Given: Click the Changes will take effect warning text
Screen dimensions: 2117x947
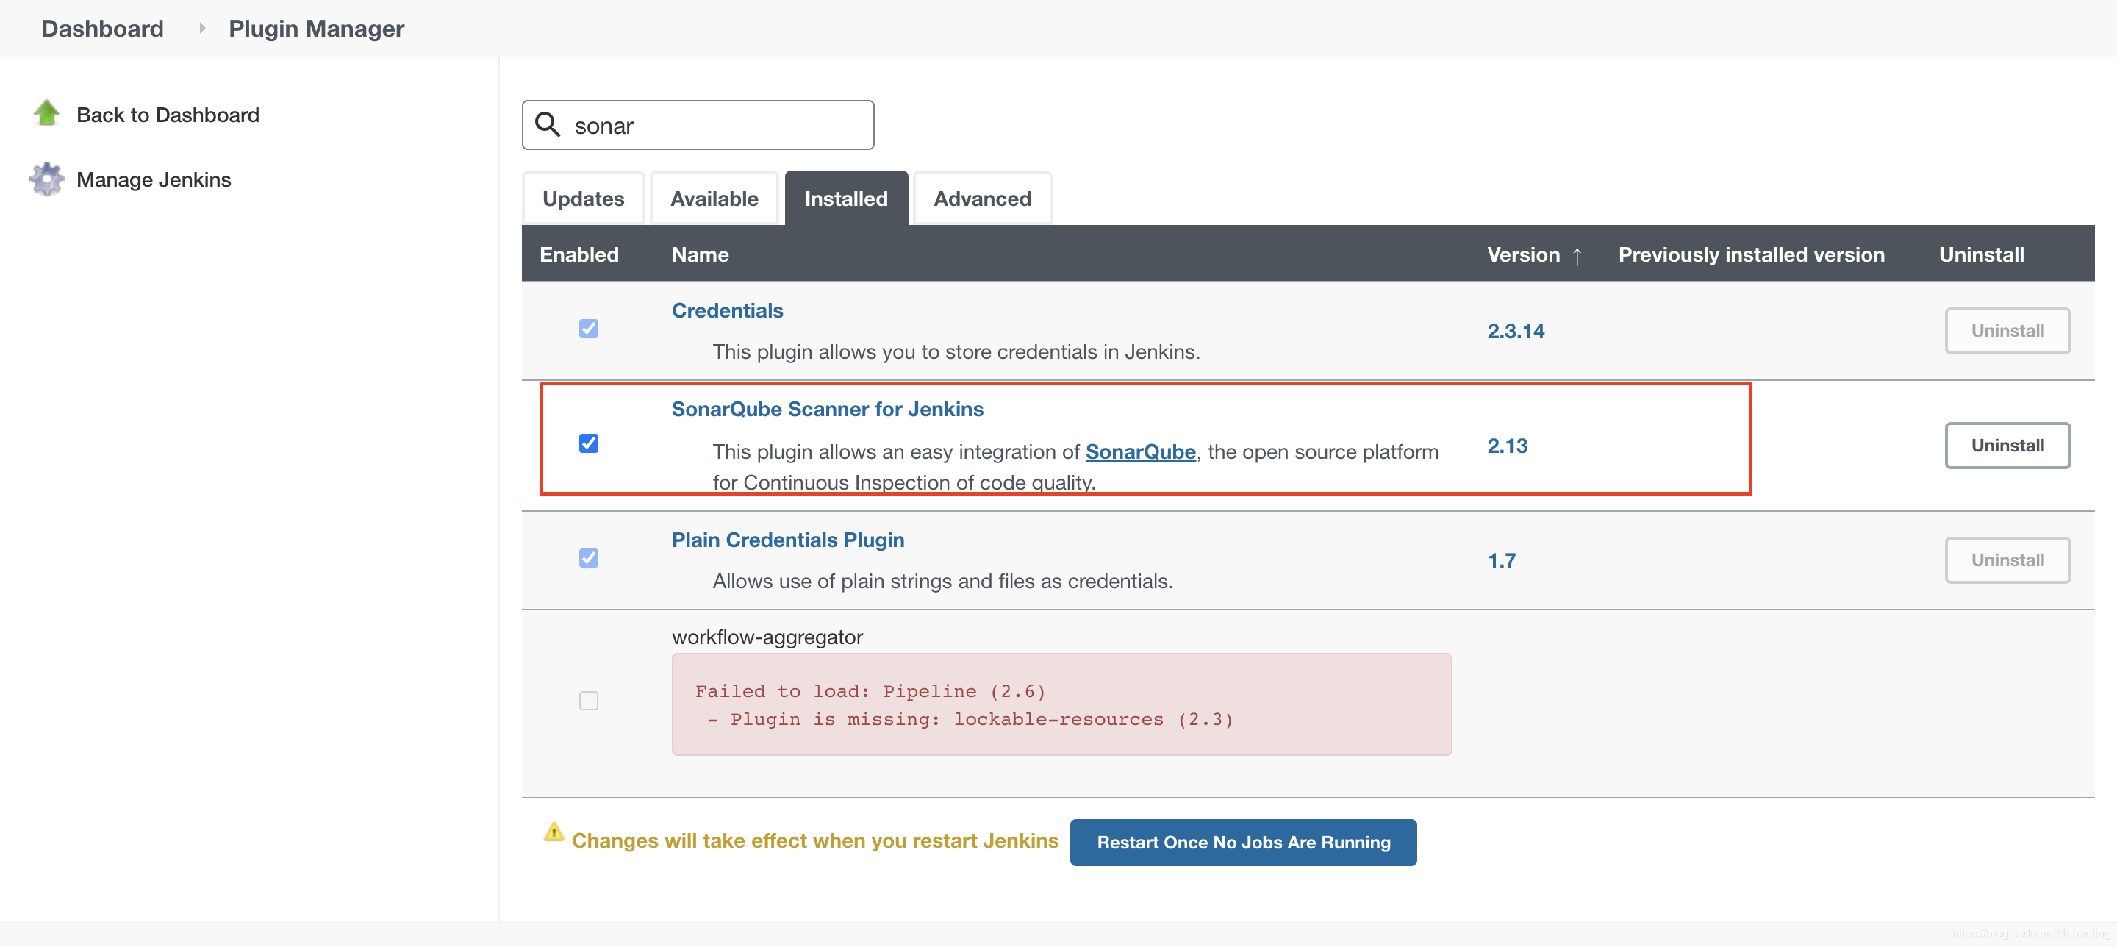Looking at the screenshot, I should 814,841.
